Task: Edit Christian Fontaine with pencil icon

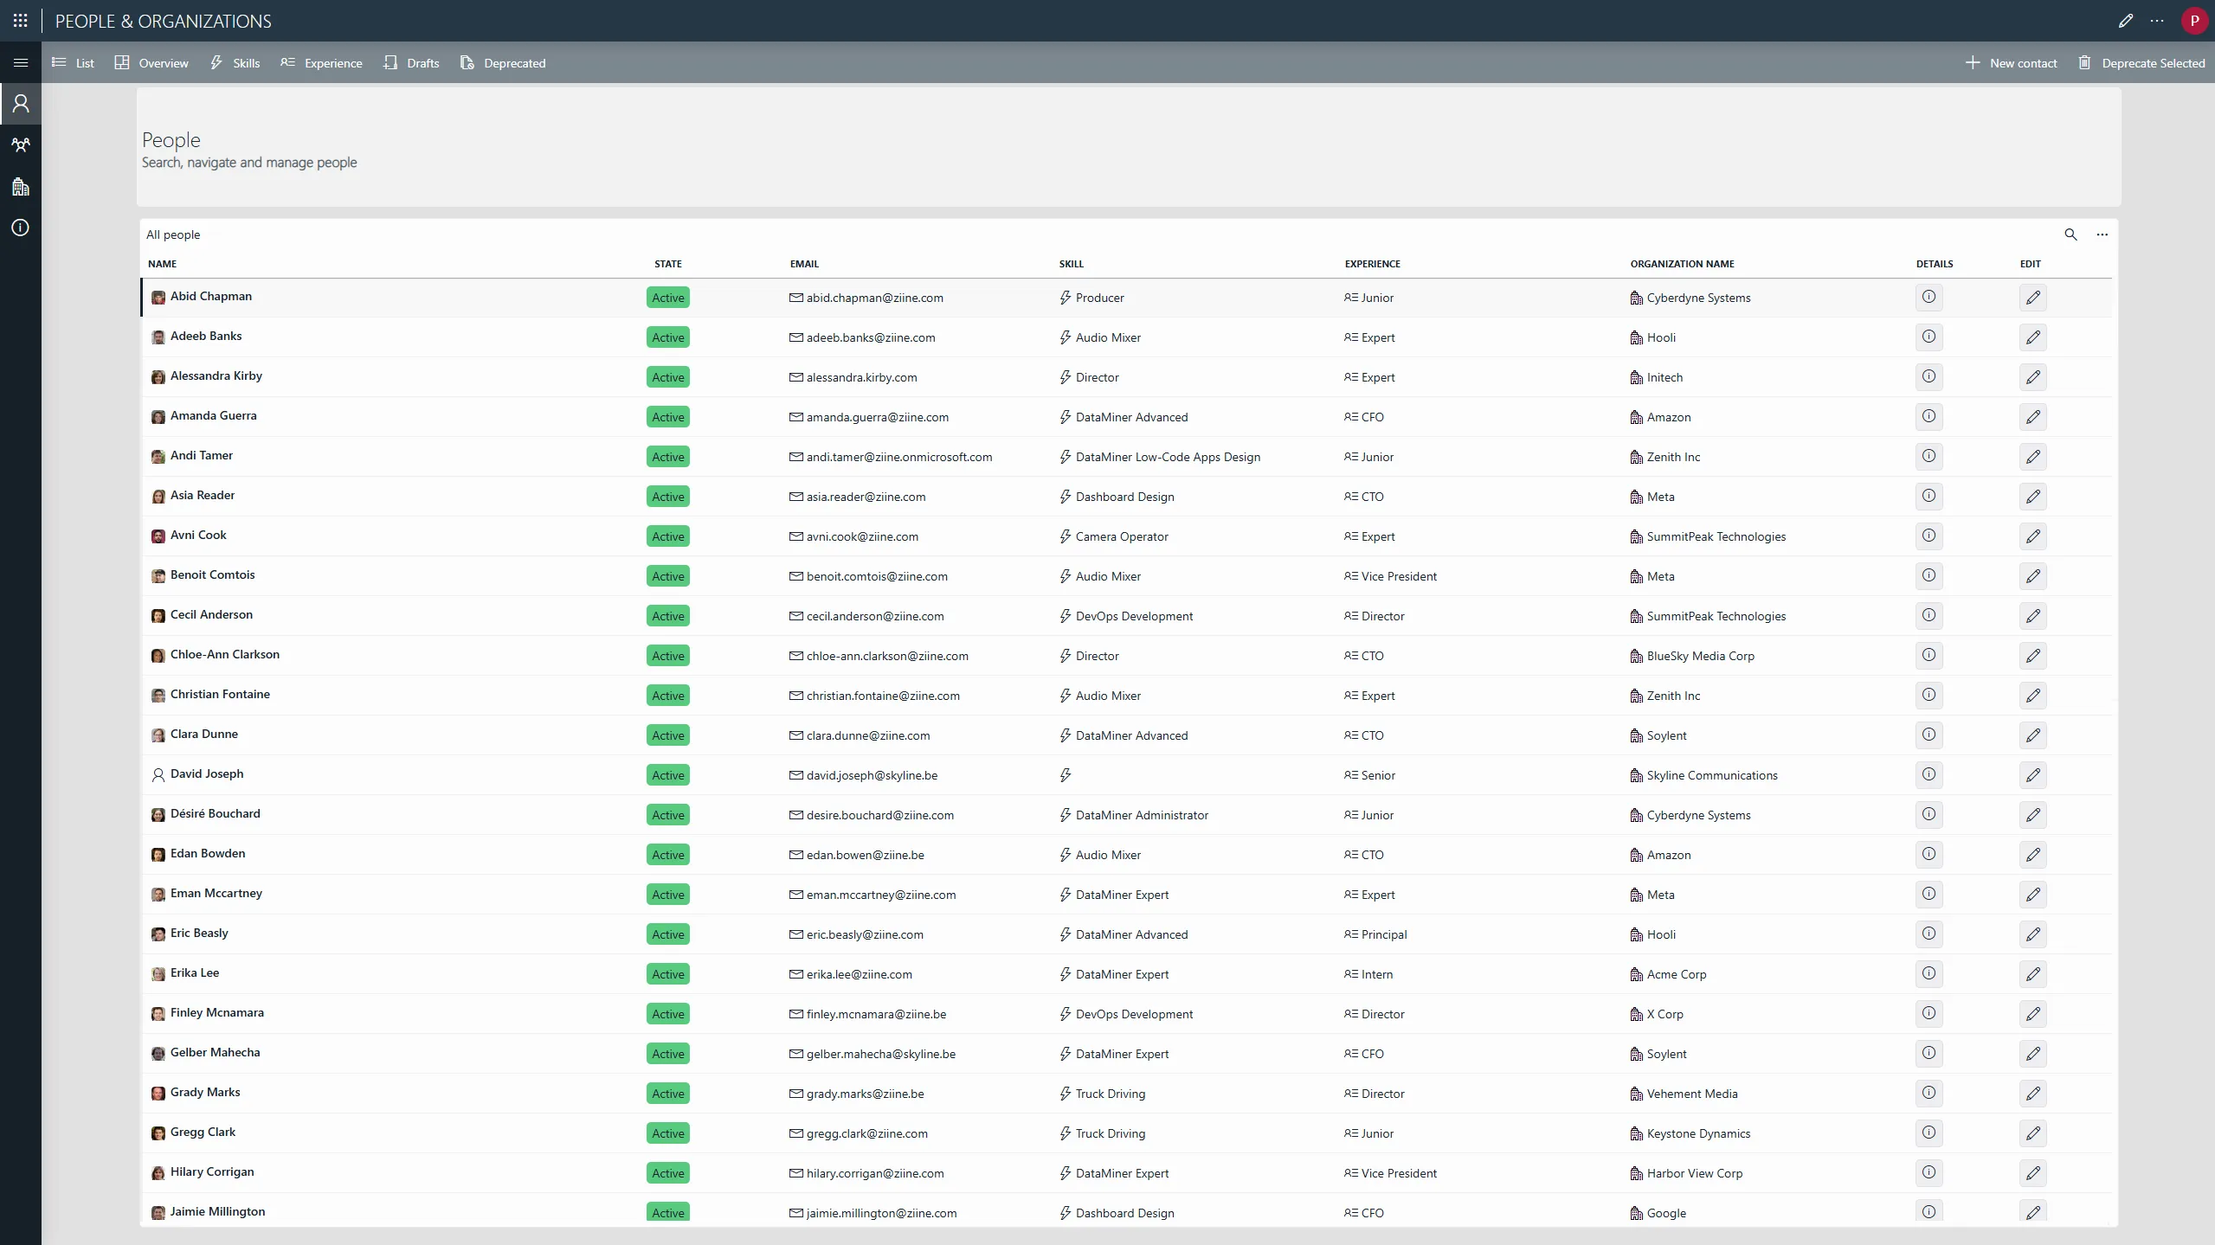Action: [x=2032, y=696]
